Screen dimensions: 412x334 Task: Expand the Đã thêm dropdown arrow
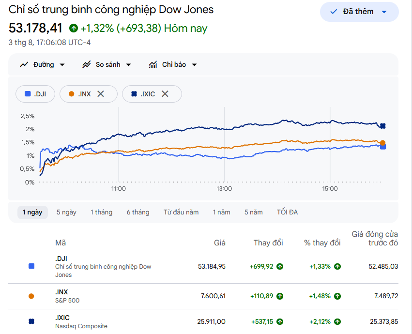(x=384, y=12)
